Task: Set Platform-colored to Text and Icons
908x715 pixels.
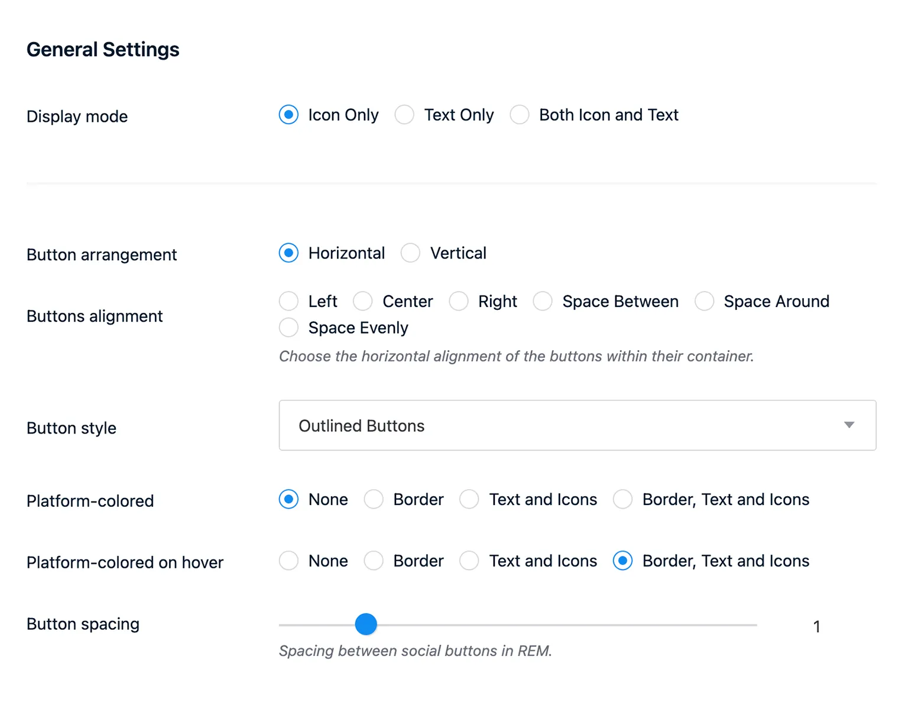Action: pos(469,499)
